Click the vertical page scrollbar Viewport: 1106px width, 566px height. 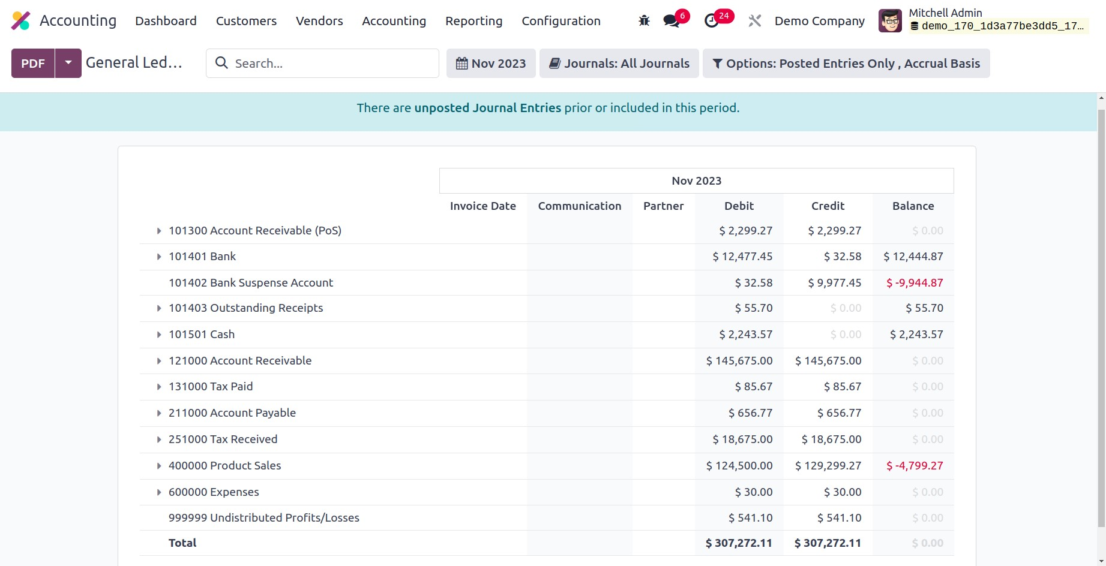tap(1101, 318)
